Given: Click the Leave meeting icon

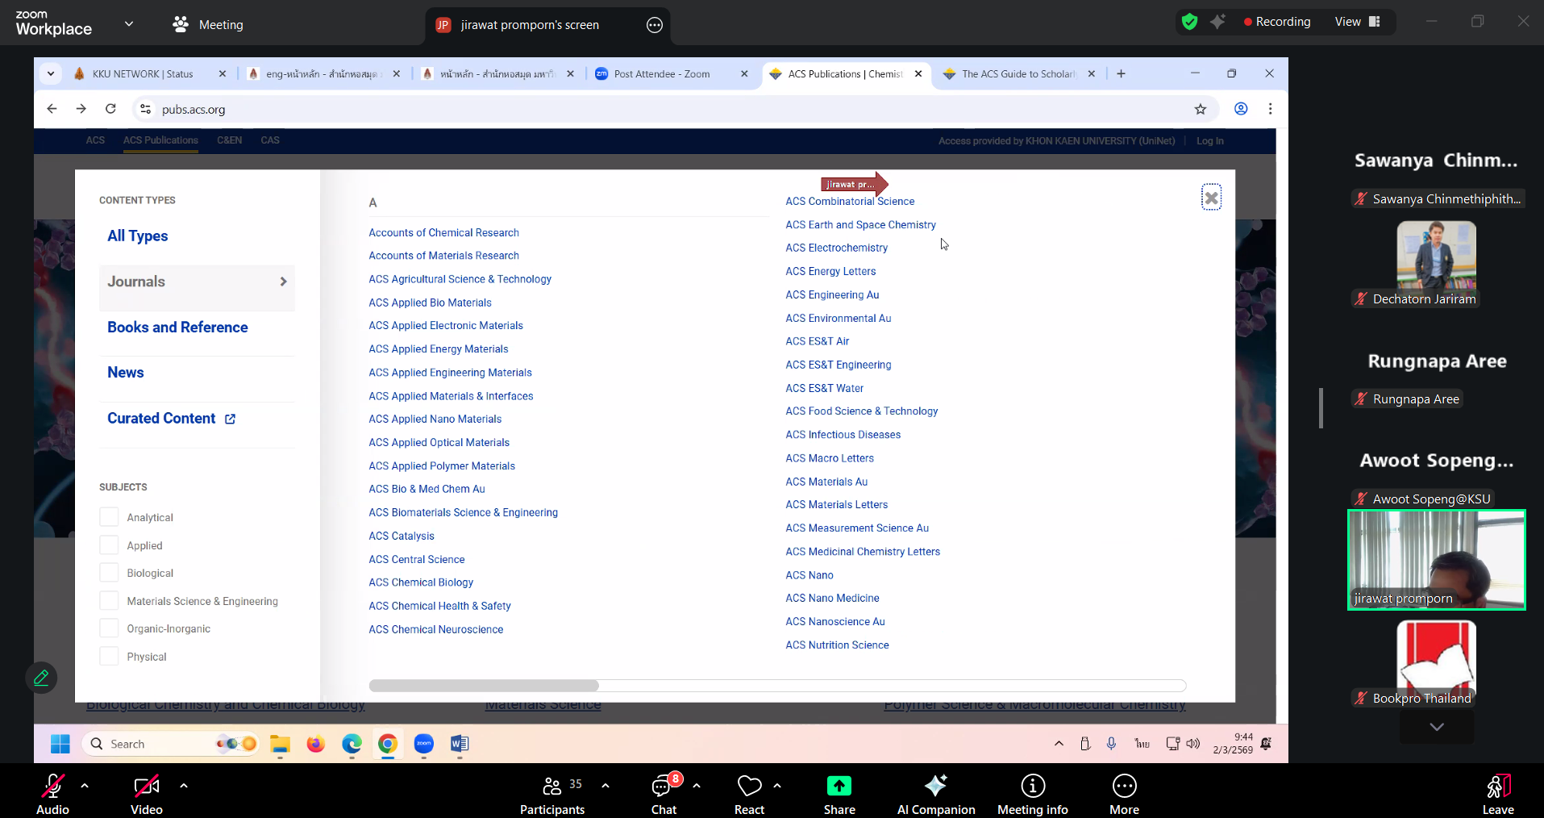Looking at the screenshot, I should click(x=1497, y=787).
